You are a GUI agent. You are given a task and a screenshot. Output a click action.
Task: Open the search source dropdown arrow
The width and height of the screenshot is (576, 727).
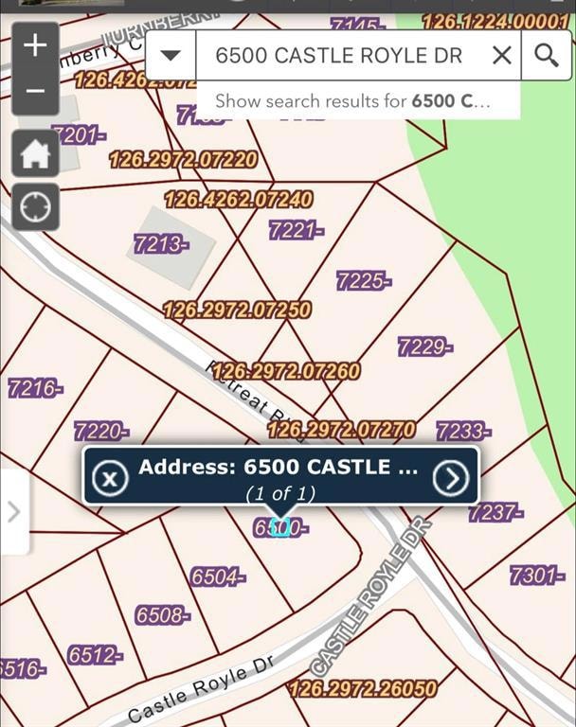pyautogui.click(x=171, y=55)
